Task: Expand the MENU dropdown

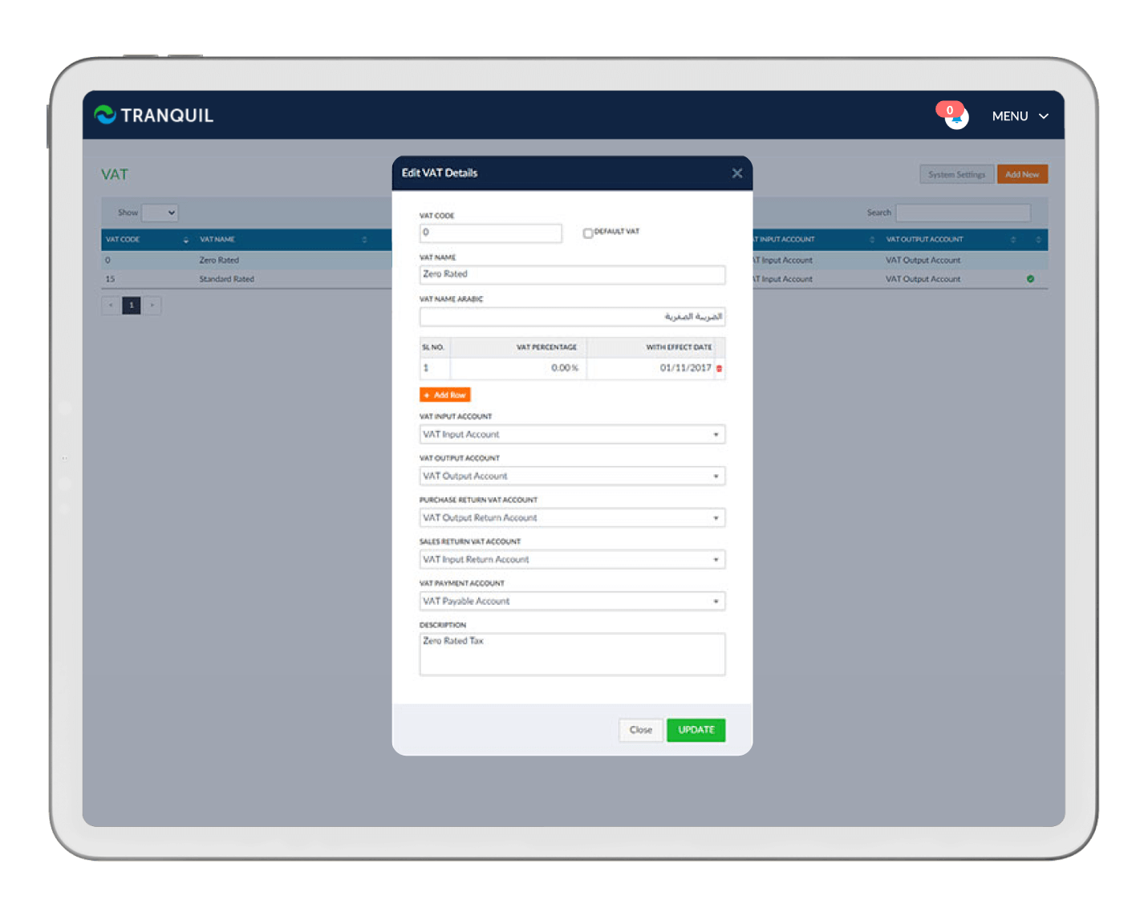Action: click(x=1020, y=116)
